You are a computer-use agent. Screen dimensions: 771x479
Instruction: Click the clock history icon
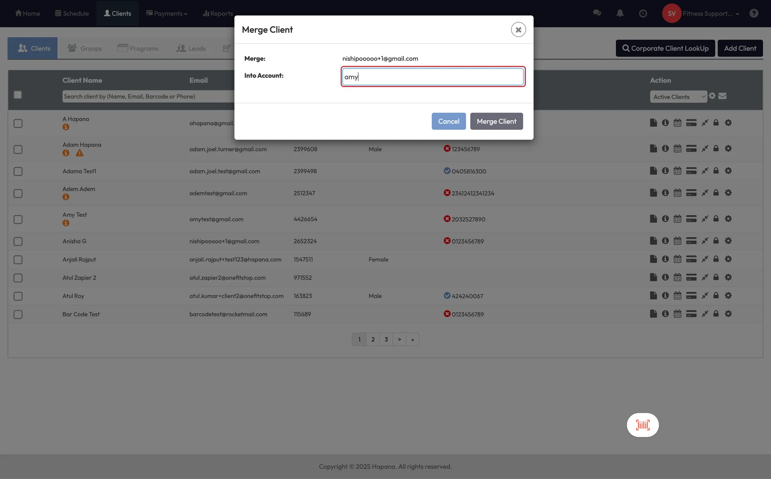[643, 13]
